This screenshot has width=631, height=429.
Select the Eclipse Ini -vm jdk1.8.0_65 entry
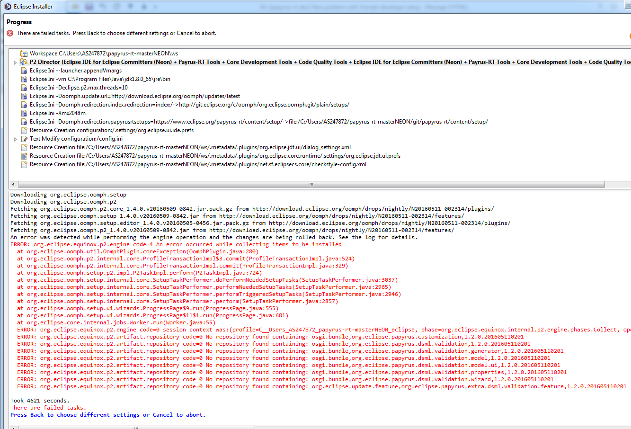[x=99, y=79]
